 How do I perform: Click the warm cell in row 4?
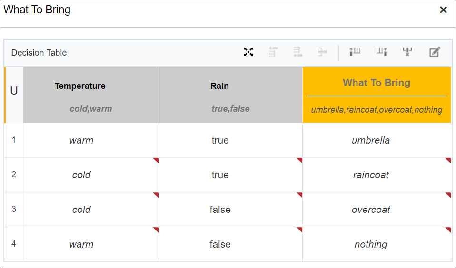tap(91, 244)
